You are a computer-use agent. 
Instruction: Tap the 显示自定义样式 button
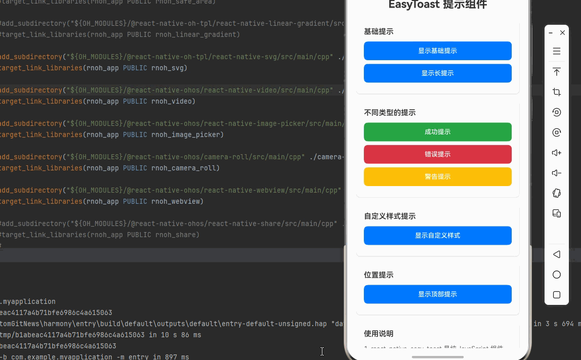pos(438,236)
